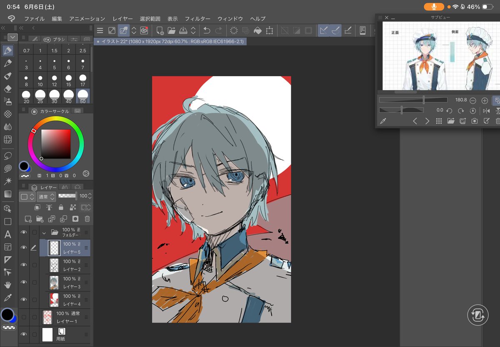Click the Sub View previous image arrow
This screenshot has width=500, height=347.
(x=415, y=121)
